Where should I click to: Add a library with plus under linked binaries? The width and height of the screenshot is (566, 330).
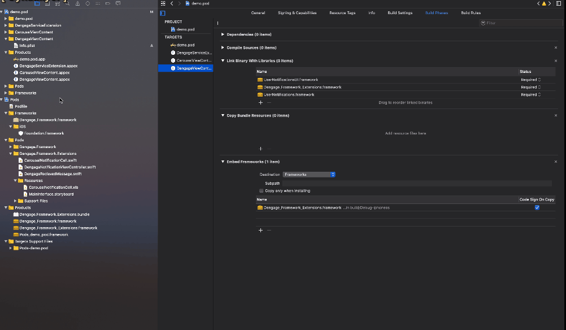pyautogui.click(x=260, y=102)
